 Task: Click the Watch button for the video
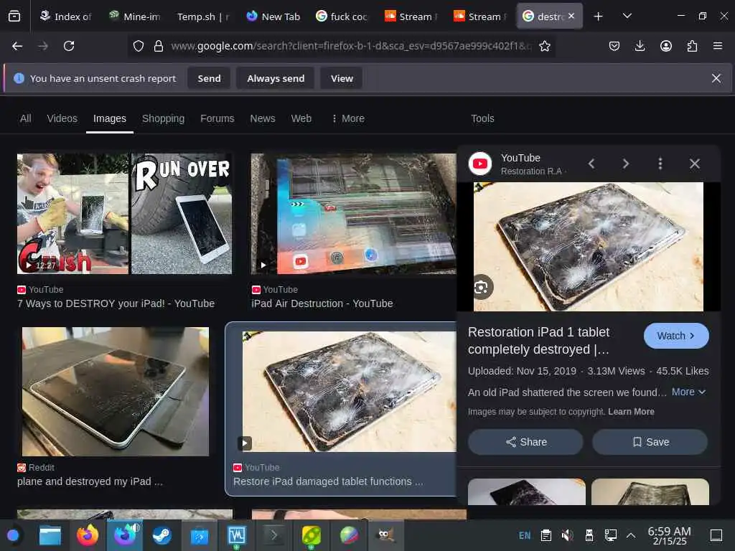[x=676, y=336]
